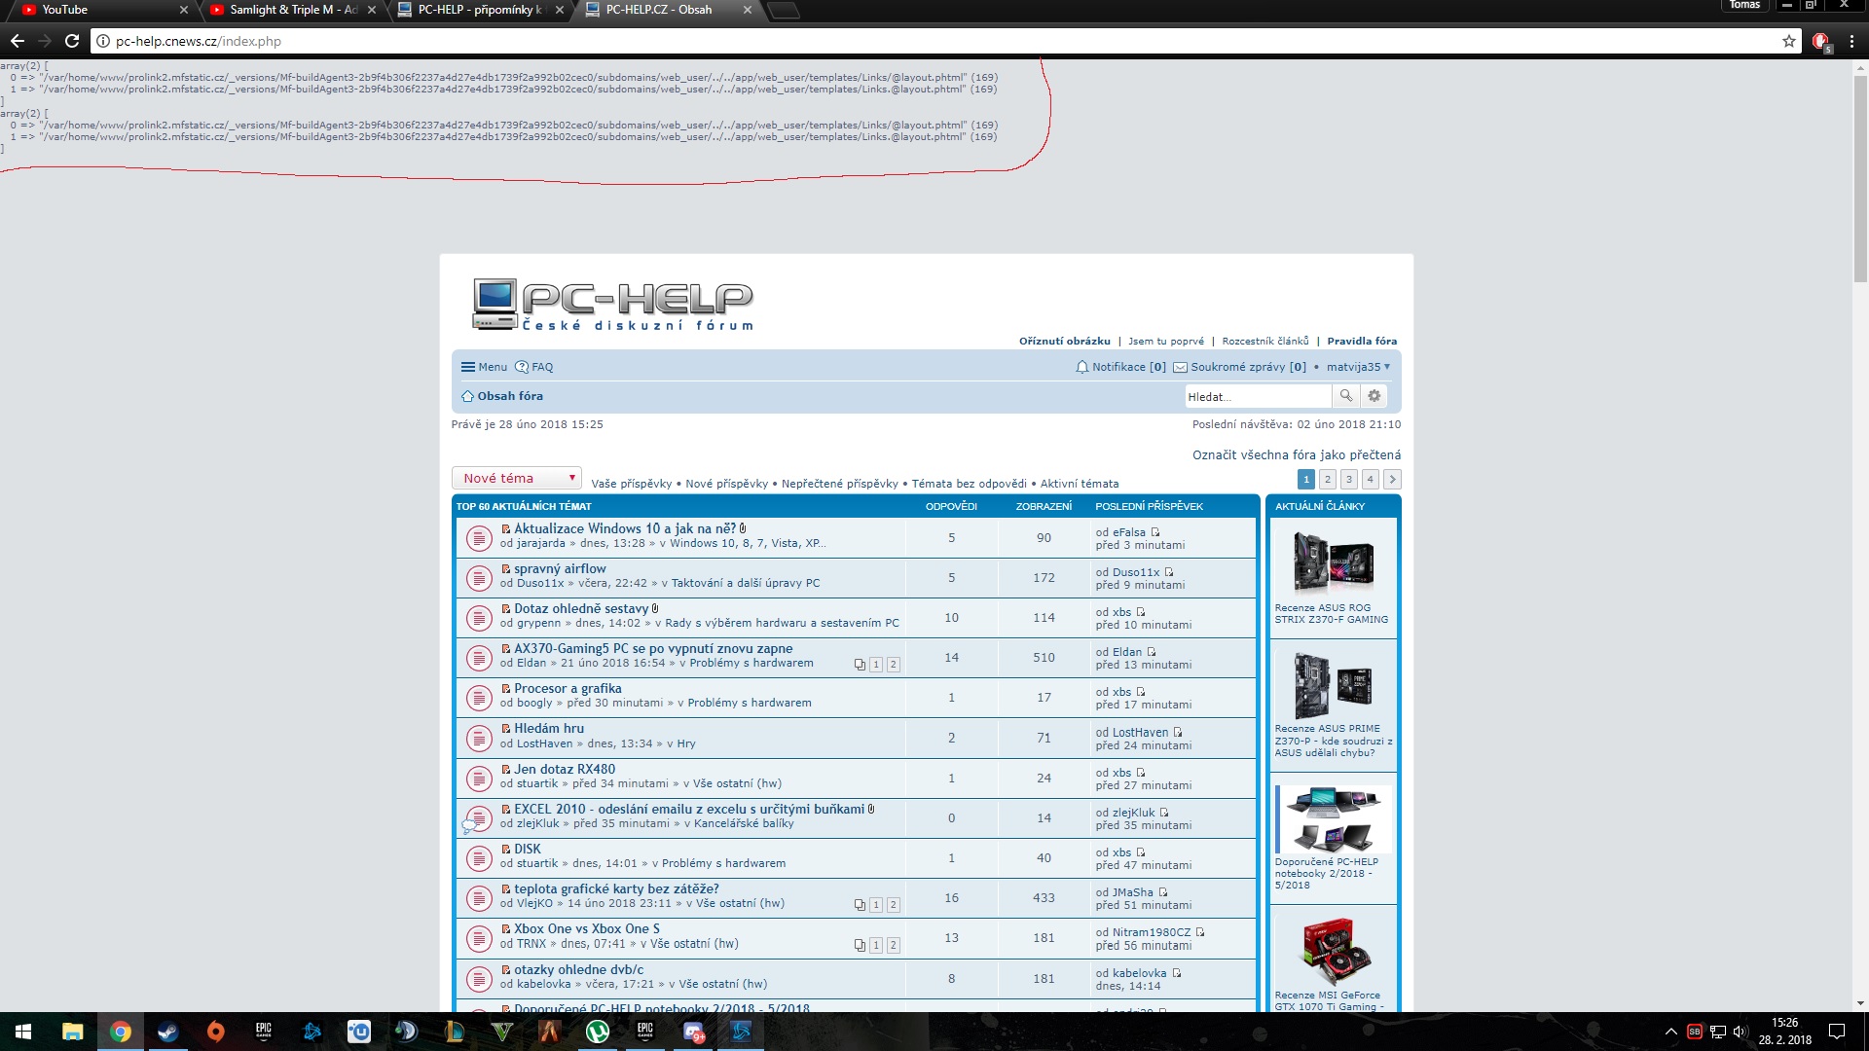Click the Notifikace bell icon
Viewport: 1869px width, 1051px height.
(1081, 367)
